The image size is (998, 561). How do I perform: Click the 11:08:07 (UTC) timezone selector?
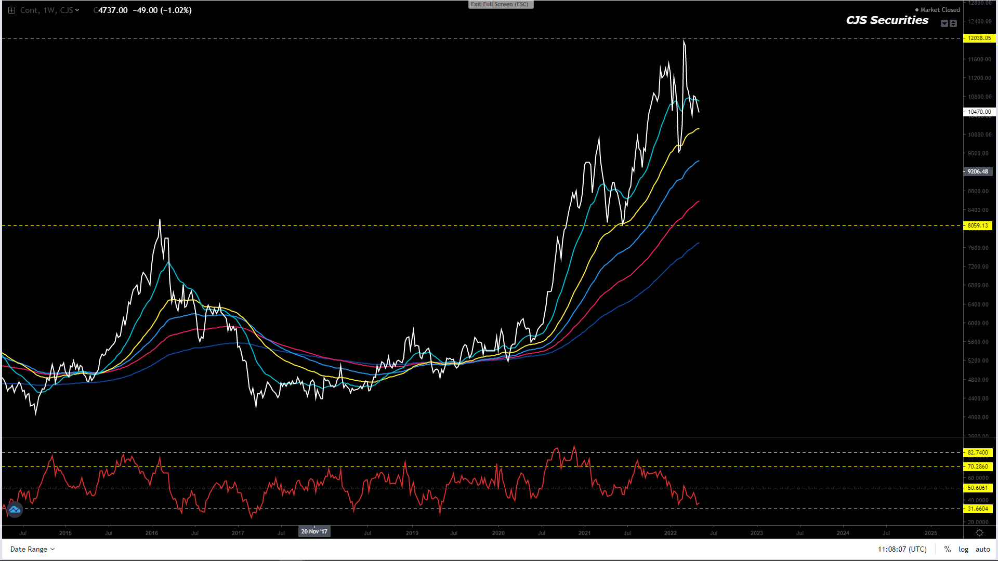click(x=902, y=549)
